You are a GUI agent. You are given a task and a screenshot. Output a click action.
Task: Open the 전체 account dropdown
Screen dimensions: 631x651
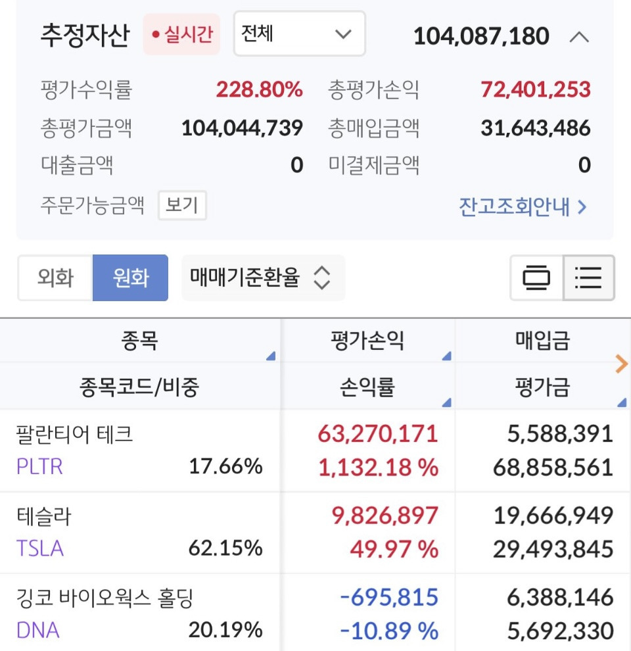(298, 34)
